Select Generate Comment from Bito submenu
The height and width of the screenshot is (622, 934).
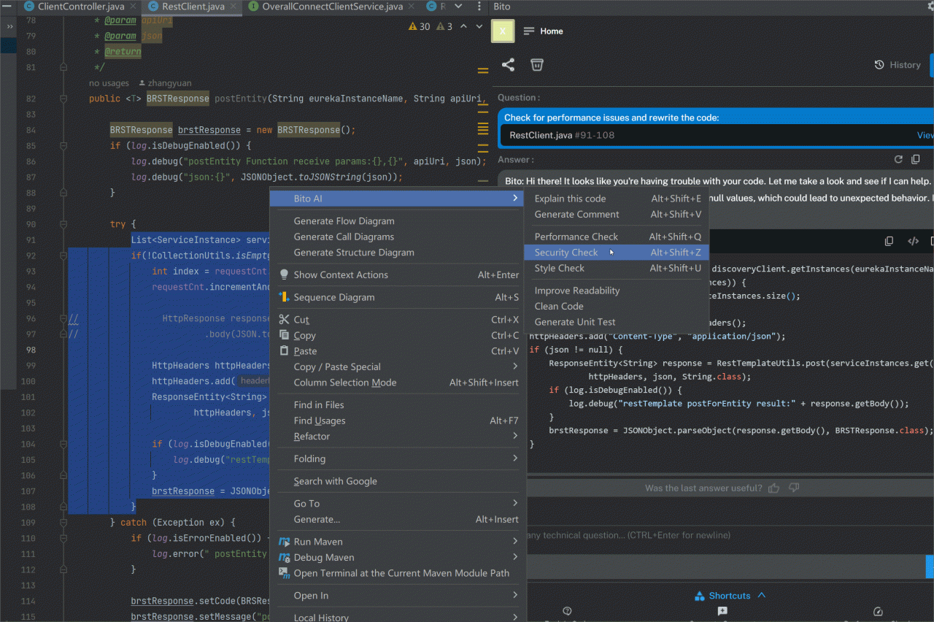(617, 215)
